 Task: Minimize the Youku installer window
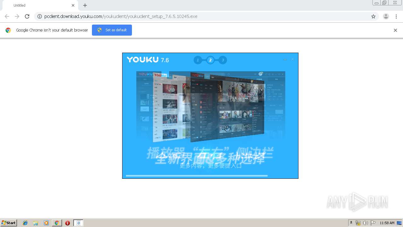point(285,60)
